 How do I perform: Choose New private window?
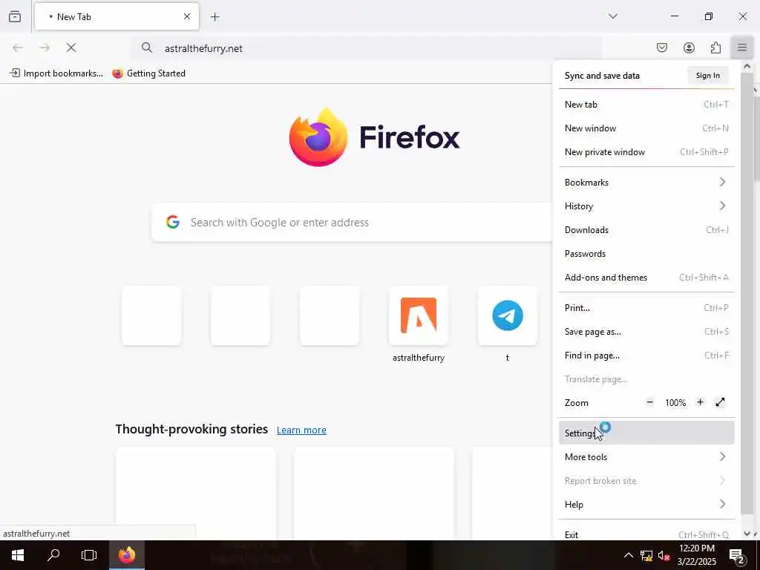tap(646, 151)
